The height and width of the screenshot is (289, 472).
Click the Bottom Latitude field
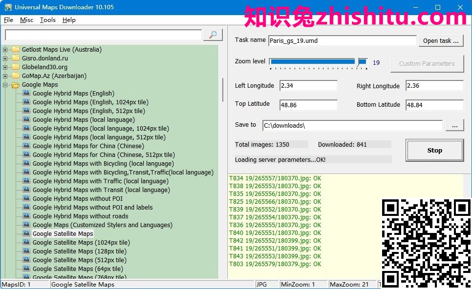tap(434, 105)
